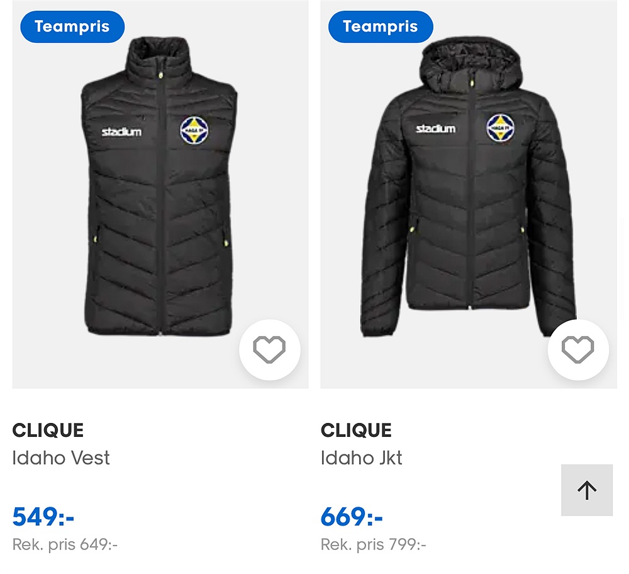Click the club crest on the vest
The height and width of the screenshot is (574, 629).
point(194,130)
